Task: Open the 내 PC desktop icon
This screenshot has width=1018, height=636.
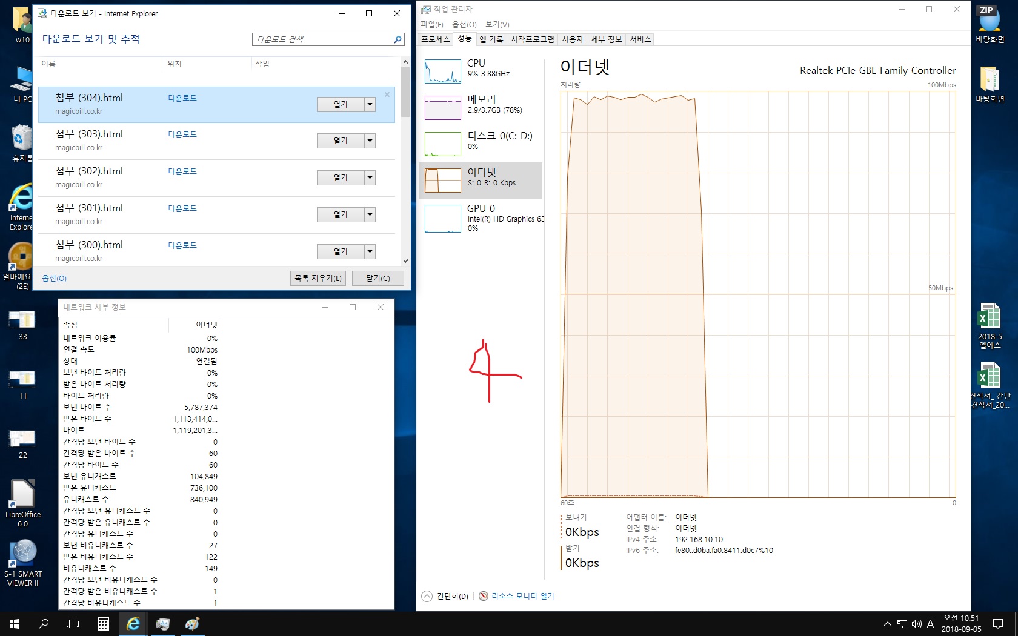Action: coord(22,84)
